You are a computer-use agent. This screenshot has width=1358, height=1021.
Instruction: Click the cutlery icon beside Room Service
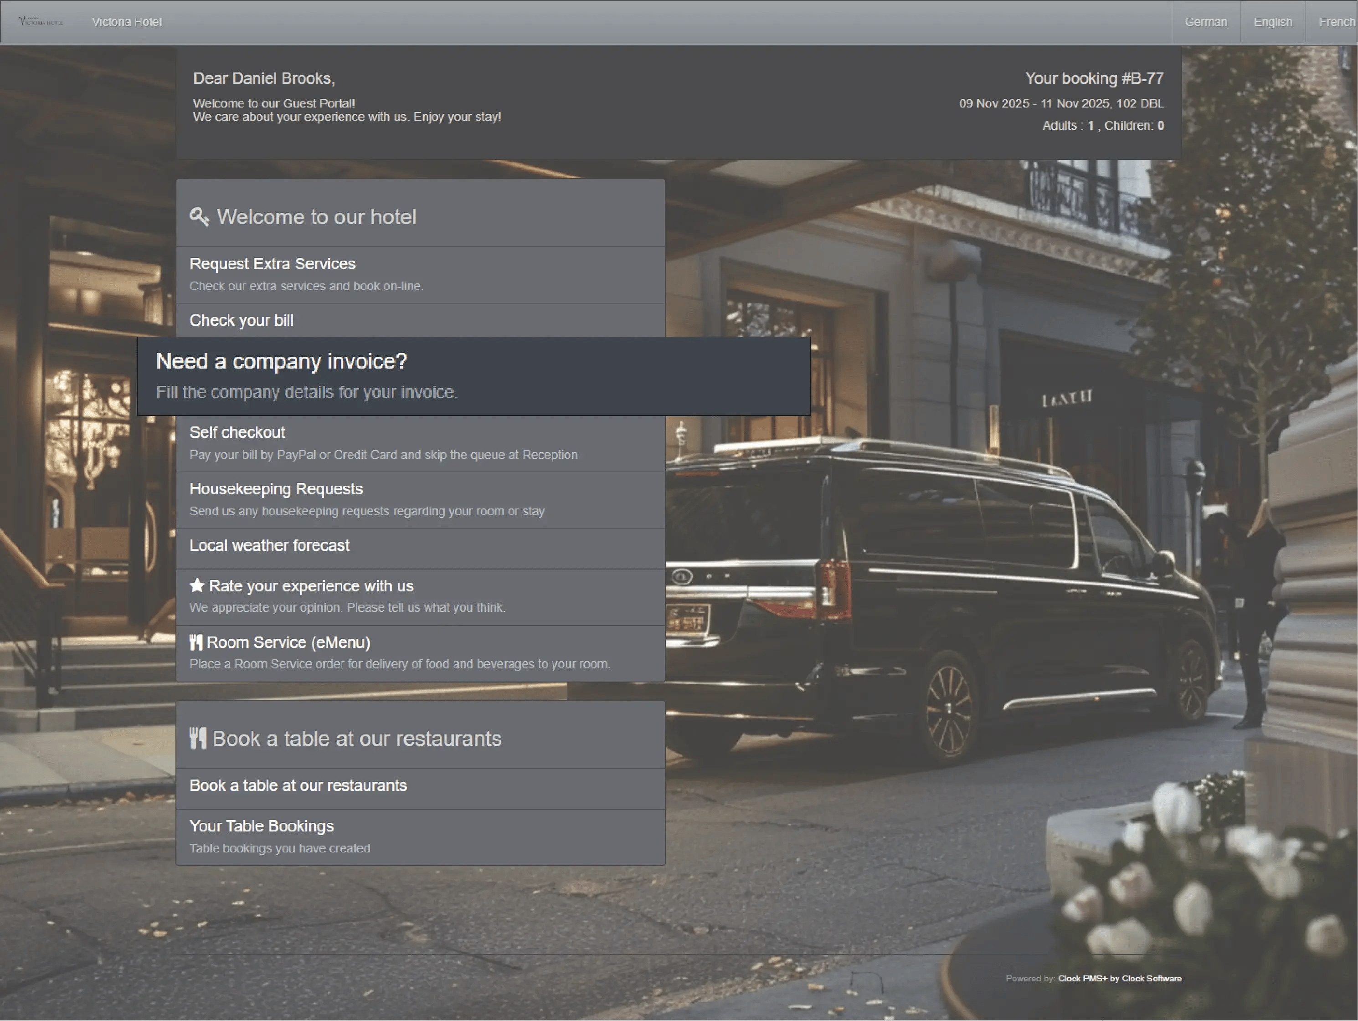pos(196,642)
